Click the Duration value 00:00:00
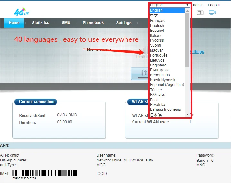Image resolution: width=231 pixels, height=183 pixels. [x=65, y=122]
